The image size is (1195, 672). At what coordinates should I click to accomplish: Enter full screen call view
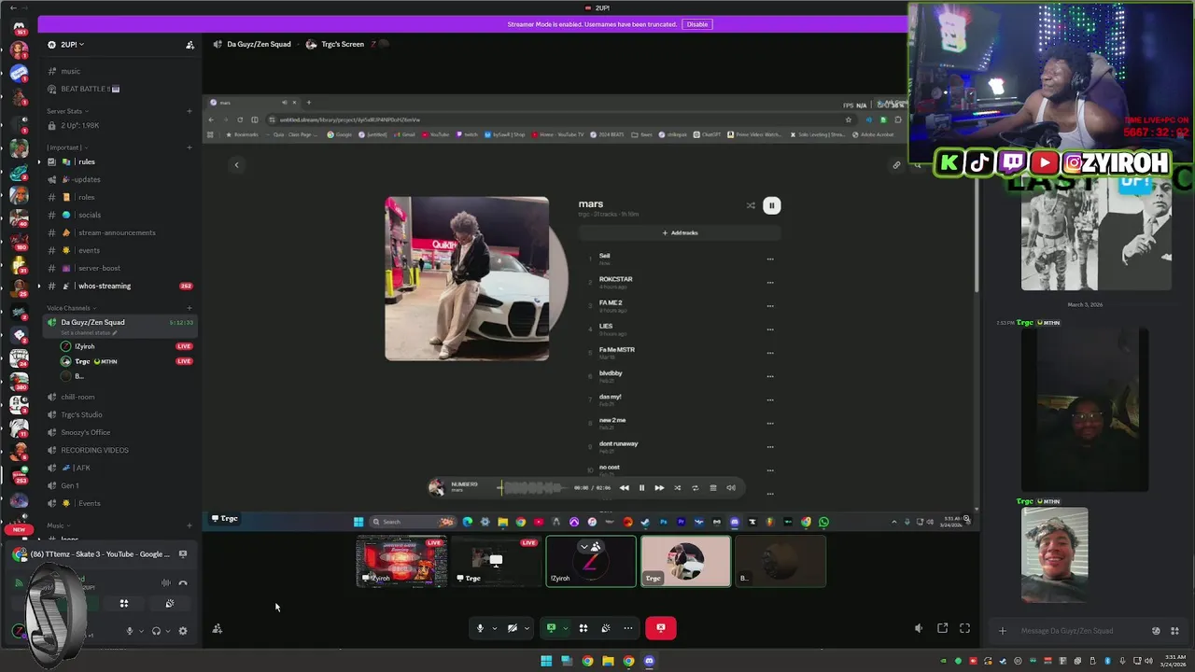[964, 628]
